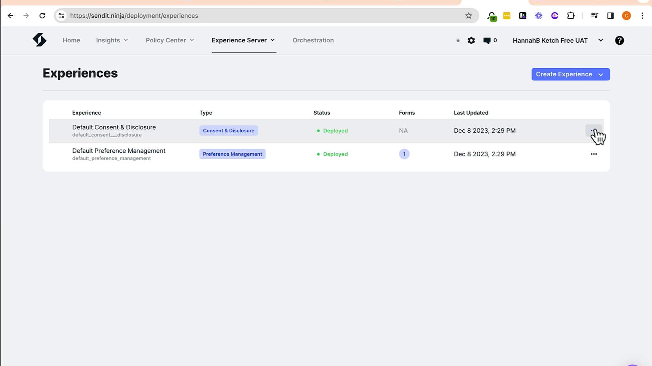Reload the page in browser
The height and width of the screenshot is (366, 652).
pos(42,16)
